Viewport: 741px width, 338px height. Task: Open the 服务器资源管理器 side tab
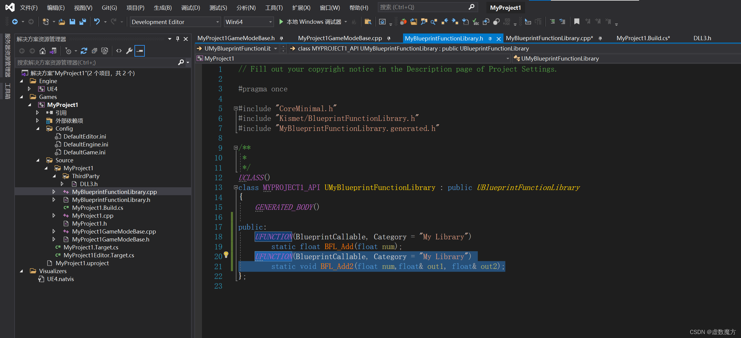click(x=7, y=55)
